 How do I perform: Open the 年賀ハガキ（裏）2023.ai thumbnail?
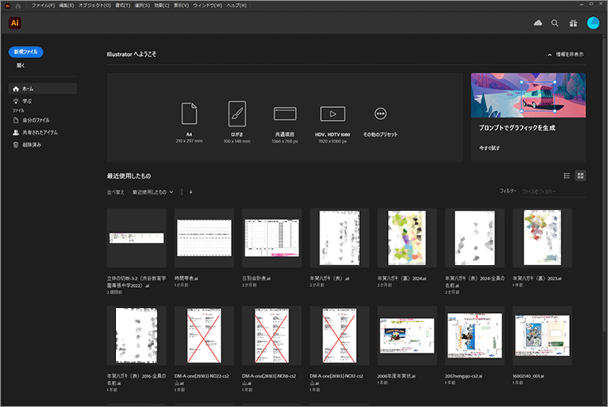pos(542,238)
